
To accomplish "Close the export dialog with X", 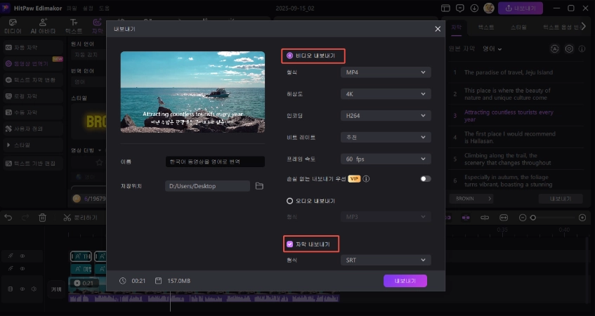I will (x=438, y=29).
